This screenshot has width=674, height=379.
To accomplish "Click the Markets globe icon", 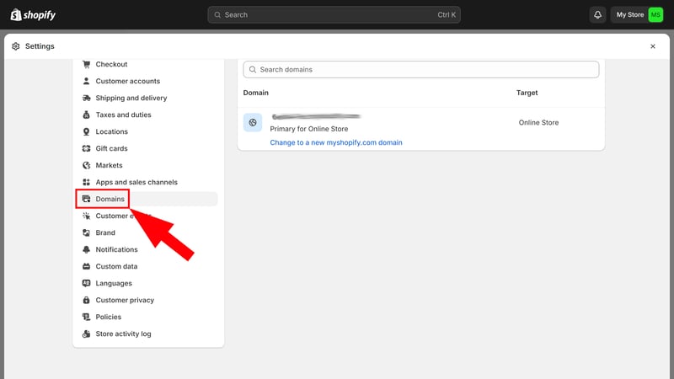I will (x=87, y=165).
